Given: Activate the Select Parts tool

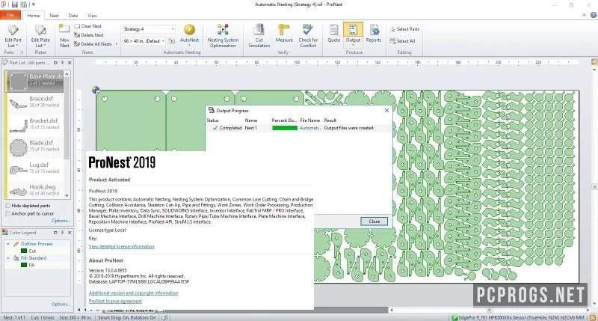Looking at the screenshot, I should (x=404, y=29).
